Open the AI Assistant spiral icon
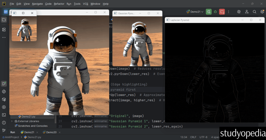 [239, 12]
